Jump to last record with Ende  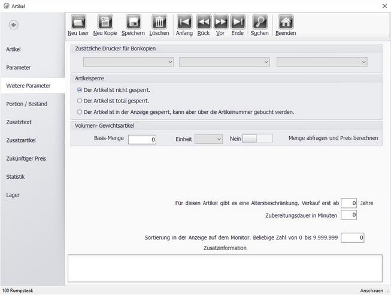(x=238, y=22)
